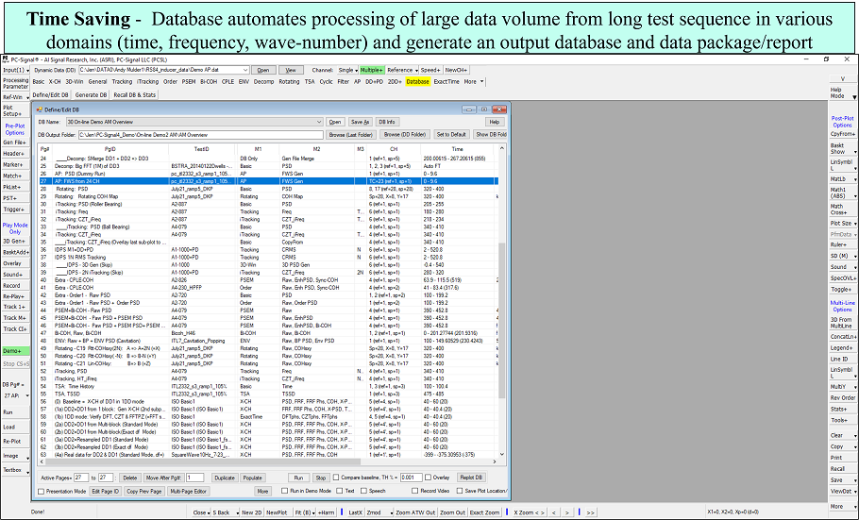The height and width of the screenshot is (520, 859).
Task: Click the 3D Gen+ sidebar button
Action: pyautogui.click(x=13, y=241)
